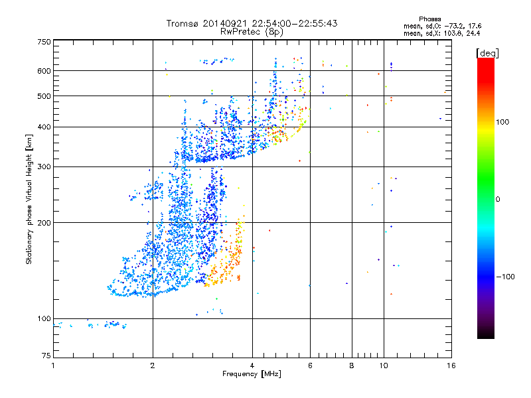Click the 'mean, sd,X: 103.8, 24.4' statistics line
Image resolution: width=531 pixels, height=398 pixels.
click(x=441, y=33)
